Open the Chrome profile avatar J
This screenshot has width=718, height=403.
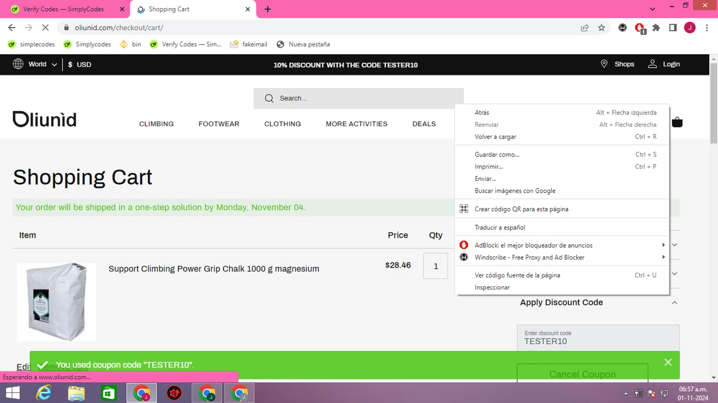point(690,28)
